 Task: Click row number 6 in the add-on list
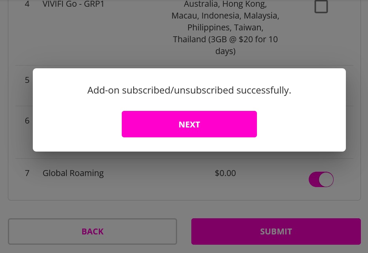click(27, 121)
